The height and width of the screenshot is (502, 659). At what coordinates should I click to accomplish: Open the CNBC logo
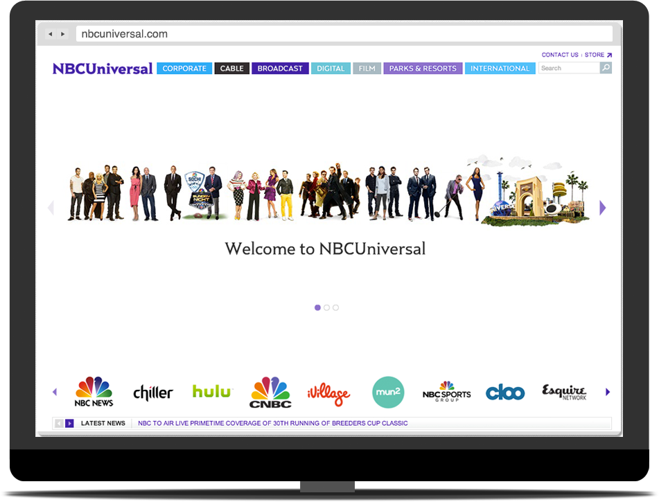[x=270, y=393]
